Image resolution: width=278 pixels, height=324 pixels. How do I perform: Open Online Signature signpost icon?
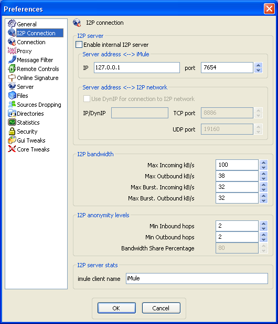(x=12, y=78)
